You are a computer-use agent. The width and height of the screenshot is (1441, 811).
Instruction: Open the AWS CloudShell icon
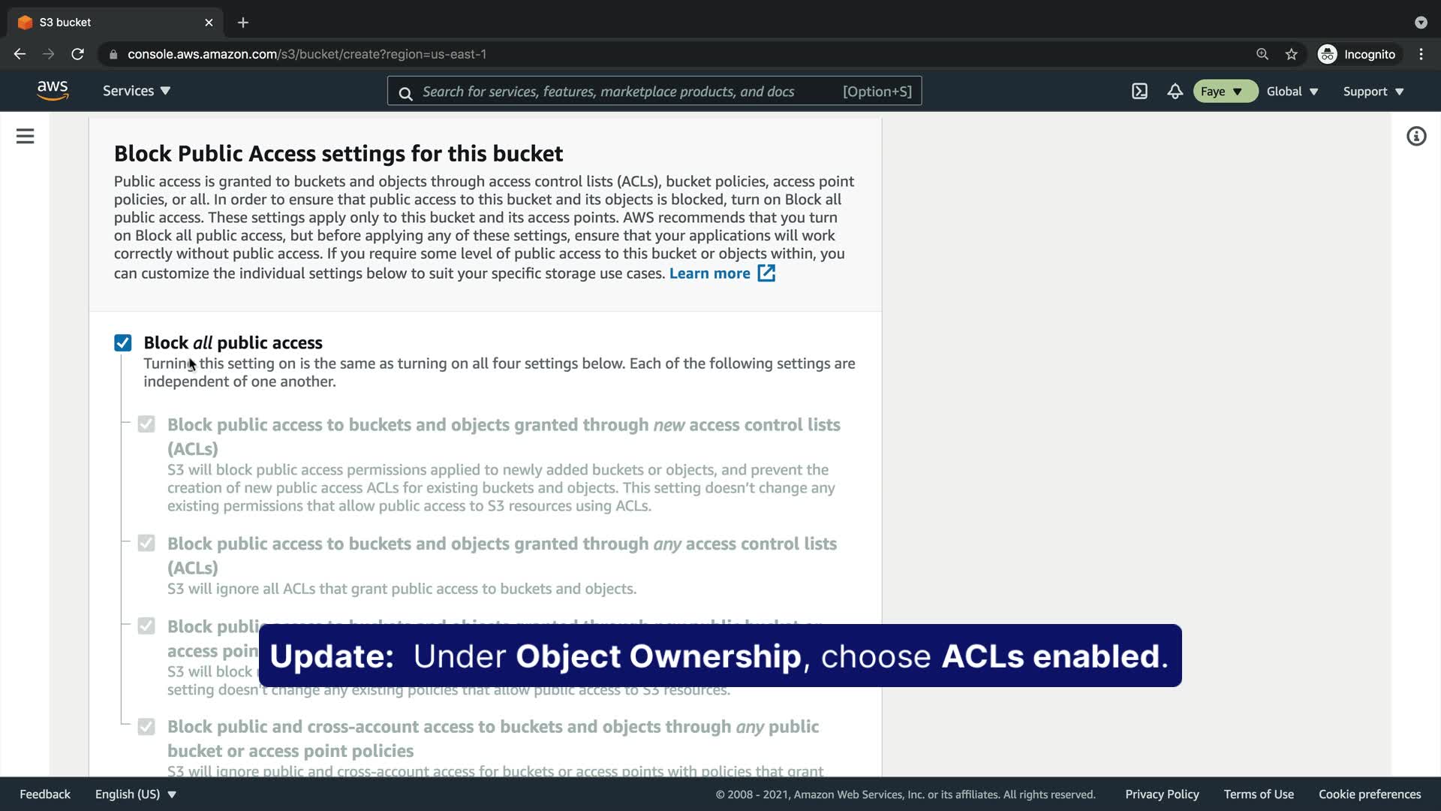(x=1139, y=92)
